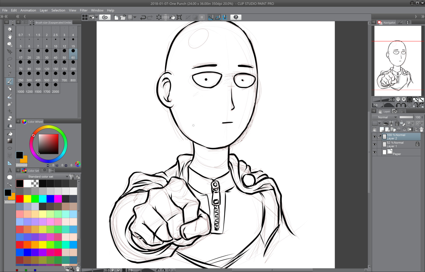Image resolution: width=425 pixels, height=272 pixels.
Task: Click Navigator canvas thumbnail preview
Action: [398, 61]
